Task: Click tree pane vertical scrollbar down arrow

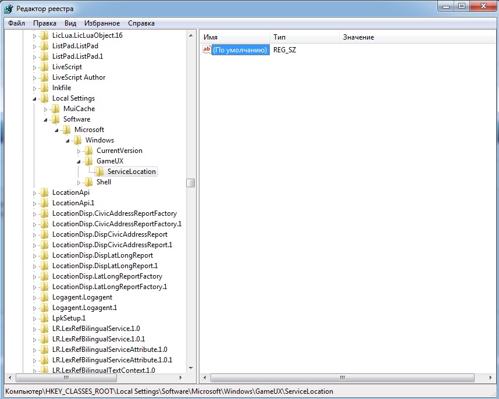Action: 191,368
